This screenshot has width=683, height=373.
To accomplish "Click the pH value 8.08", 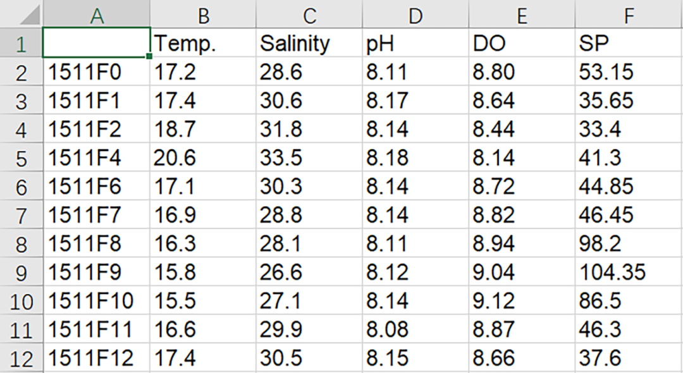I will [415, 329].
